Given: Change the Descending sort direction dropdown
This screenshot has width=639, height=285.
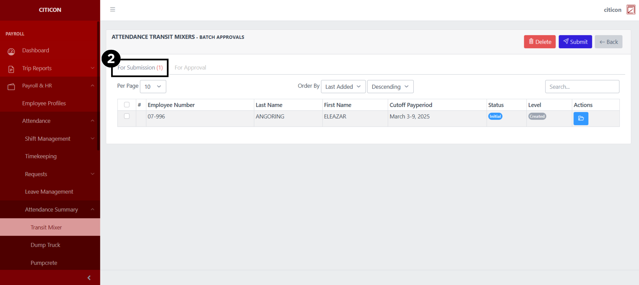Looking at the screenshot, I should pos(390,87).
